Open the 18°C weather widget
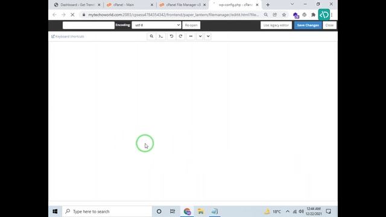The image size is (386, 217). (273, 212)
